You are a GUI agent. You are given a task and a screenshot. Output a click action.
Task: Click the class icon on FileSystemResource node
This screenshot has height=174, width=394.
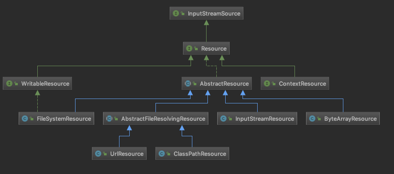pyautogui.click(x=25, y=119)
